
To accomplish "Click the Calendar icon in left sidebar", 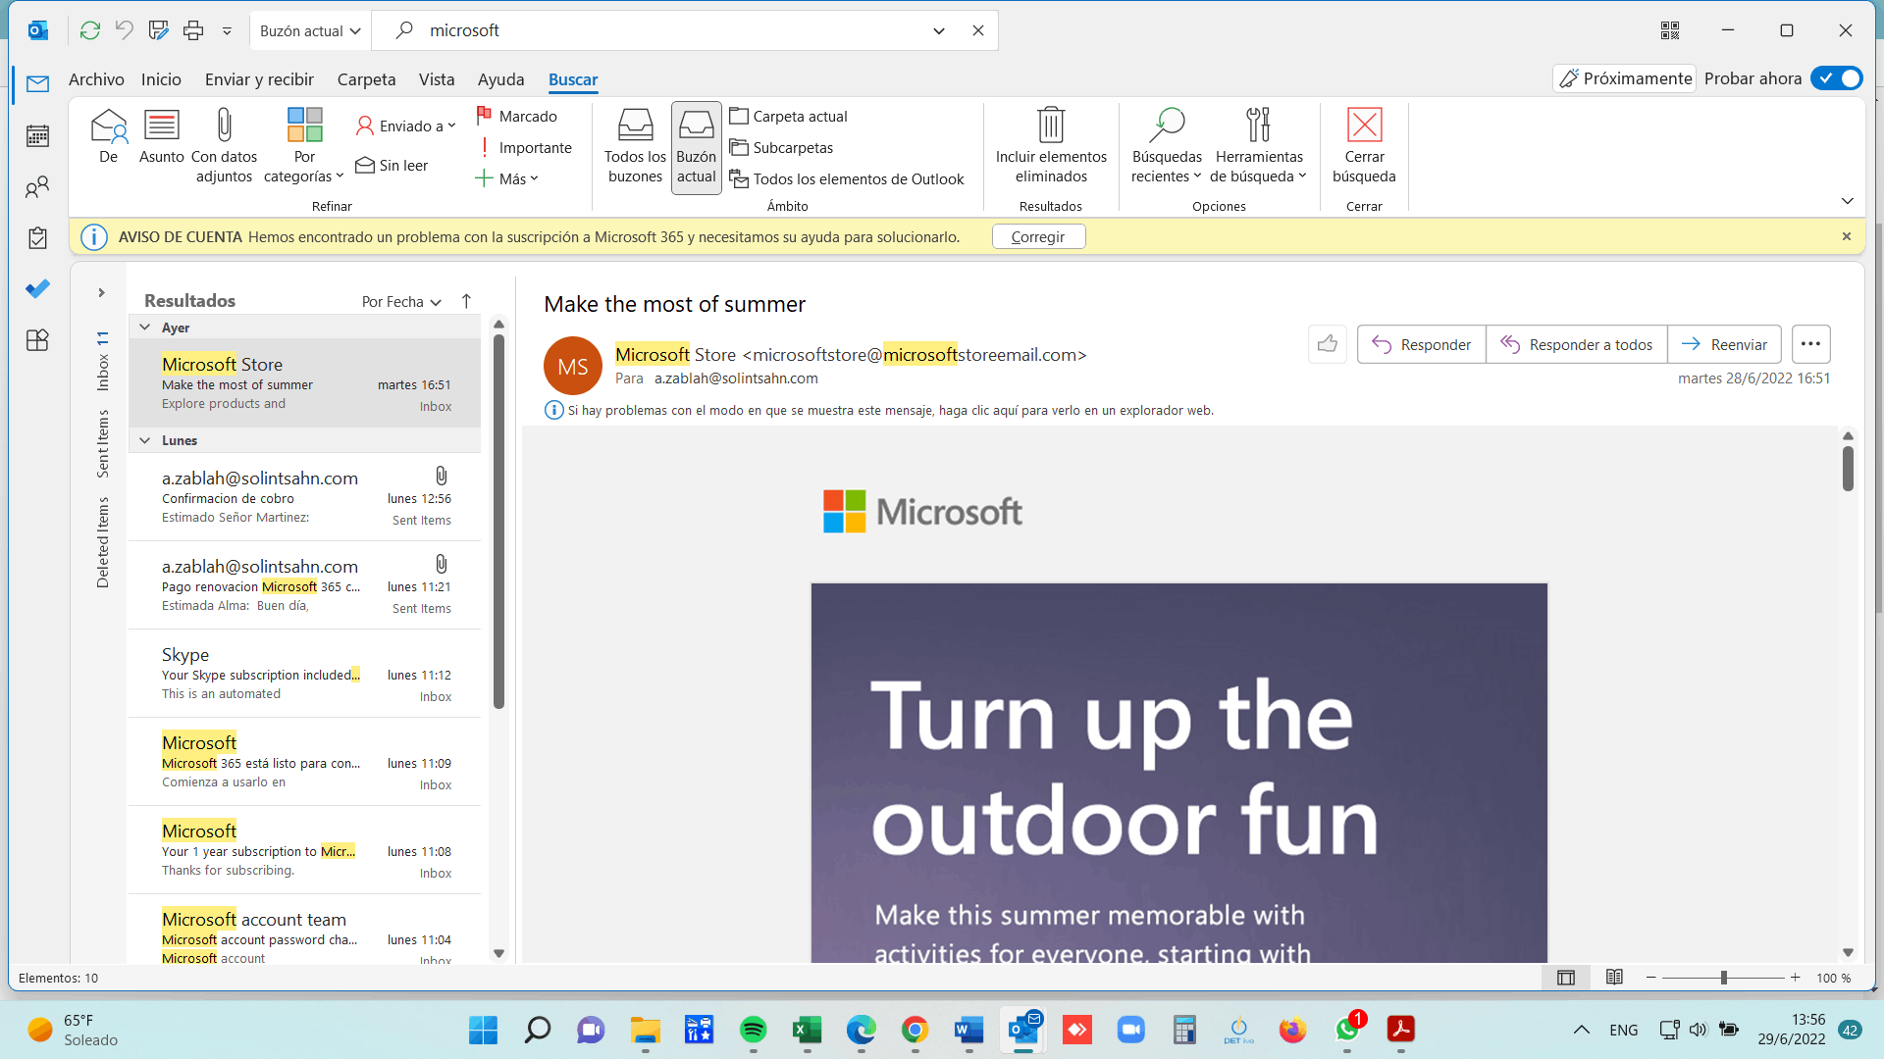I will (37, 135).
